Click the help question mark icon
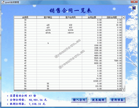 [x=134, y=8]
